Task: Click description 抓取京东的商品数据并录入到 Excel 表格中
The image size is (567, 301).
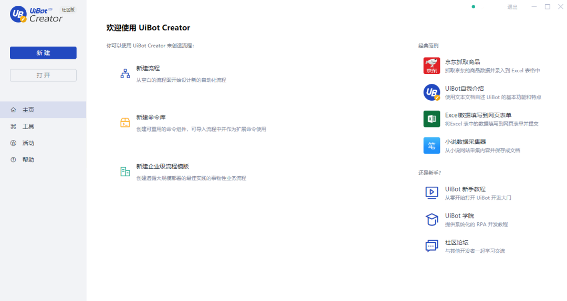Action: click(492, 70)
